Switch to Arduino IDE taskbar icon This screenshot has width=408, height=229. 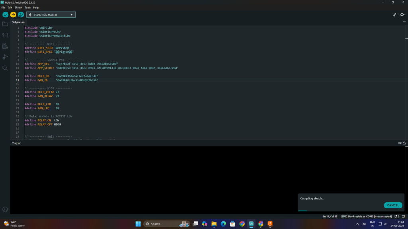pyautogui.click(x=251, y=224)
